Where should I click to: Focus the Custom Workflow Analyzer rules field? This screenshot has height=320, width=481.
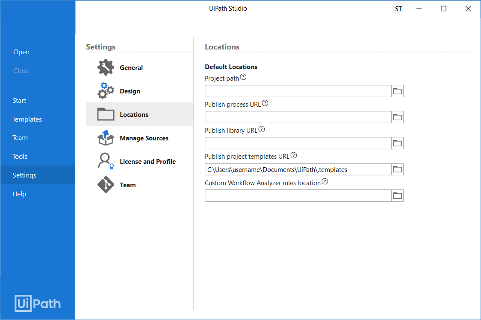coord(298,196)
